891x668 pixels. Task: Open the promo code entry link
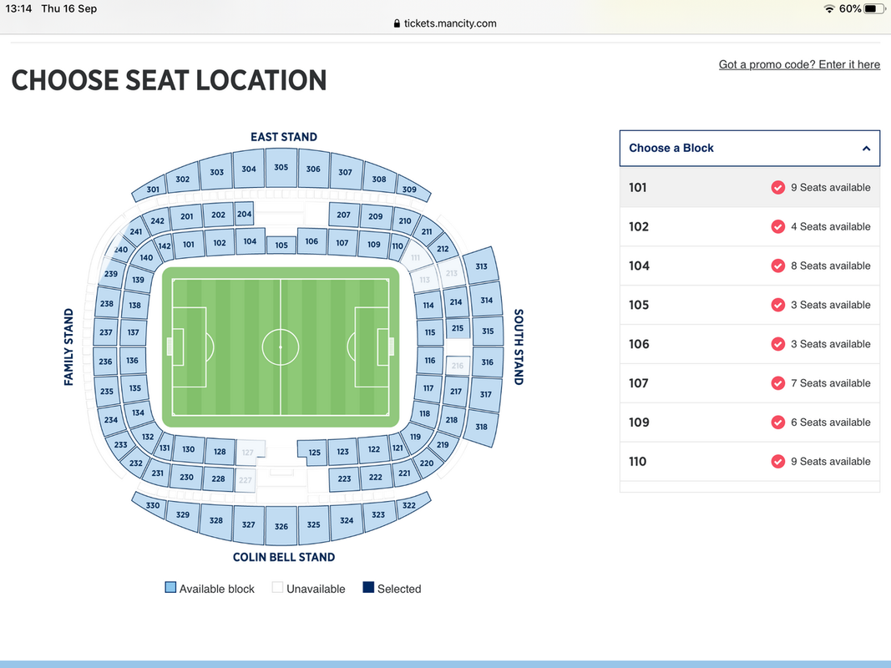799,64
